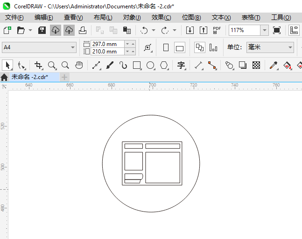The image size is (302, 239).
Task: Open the 文件(F) menu
Action: [14, 18]
